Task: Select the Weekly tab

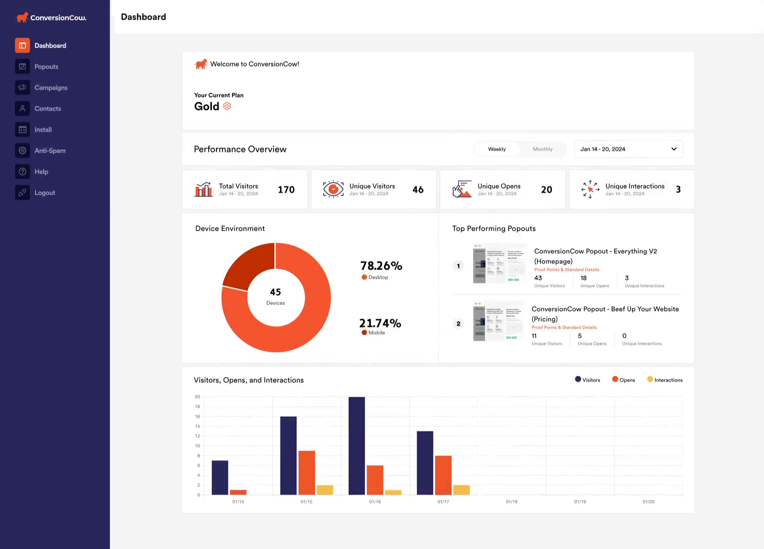Action: 497,149
